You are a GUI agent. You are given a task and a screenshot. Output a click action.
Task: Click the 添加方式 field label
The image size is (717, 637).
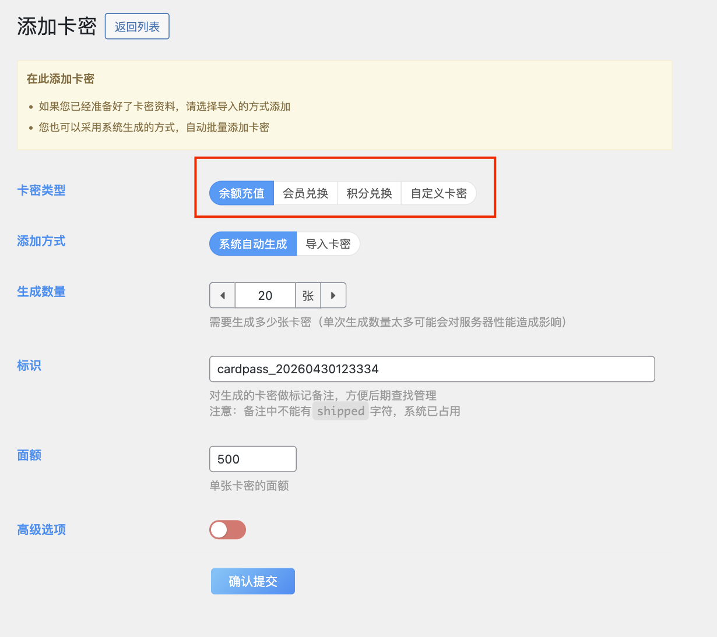(x=41, y=240)
